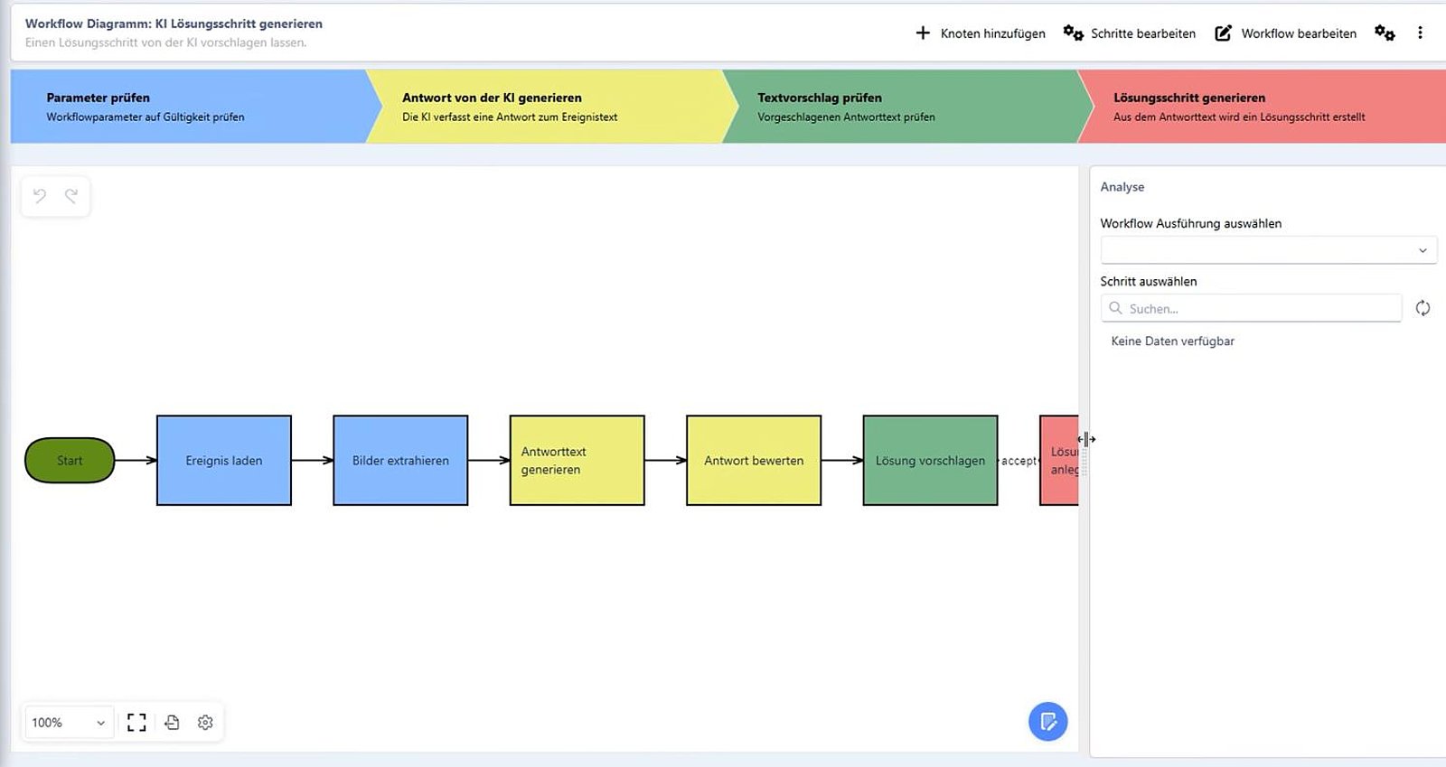Select the Textvorschlag prüfen phase

(907, 107)
